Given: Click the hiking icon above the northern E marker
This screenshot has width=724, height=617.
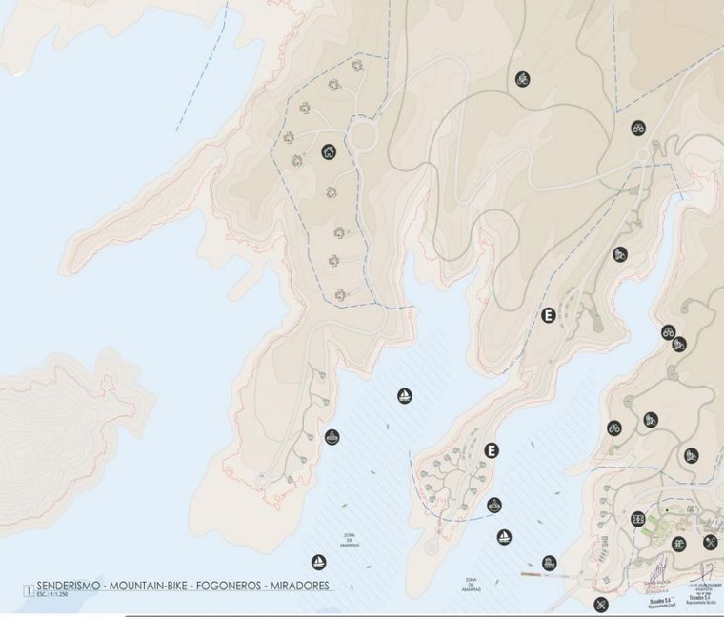Looking at the screenshot, I should click(620, 253).
